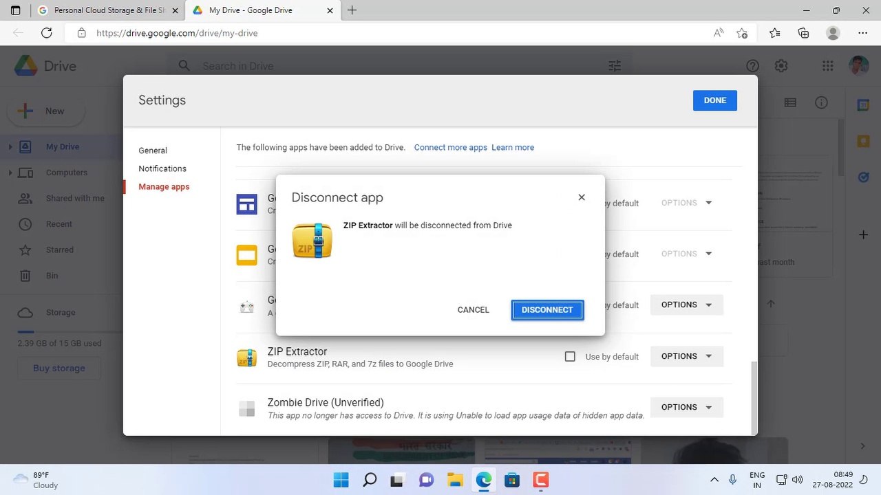
Task: Select the General settings tab
Action: (x=153, y=151)
